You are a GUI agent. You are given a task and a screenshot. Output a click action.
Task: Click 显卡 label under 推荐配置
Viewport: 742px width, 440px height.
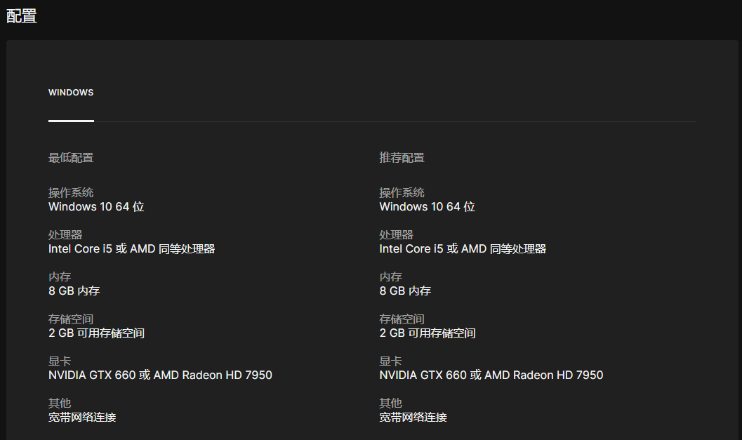(390, 361)
